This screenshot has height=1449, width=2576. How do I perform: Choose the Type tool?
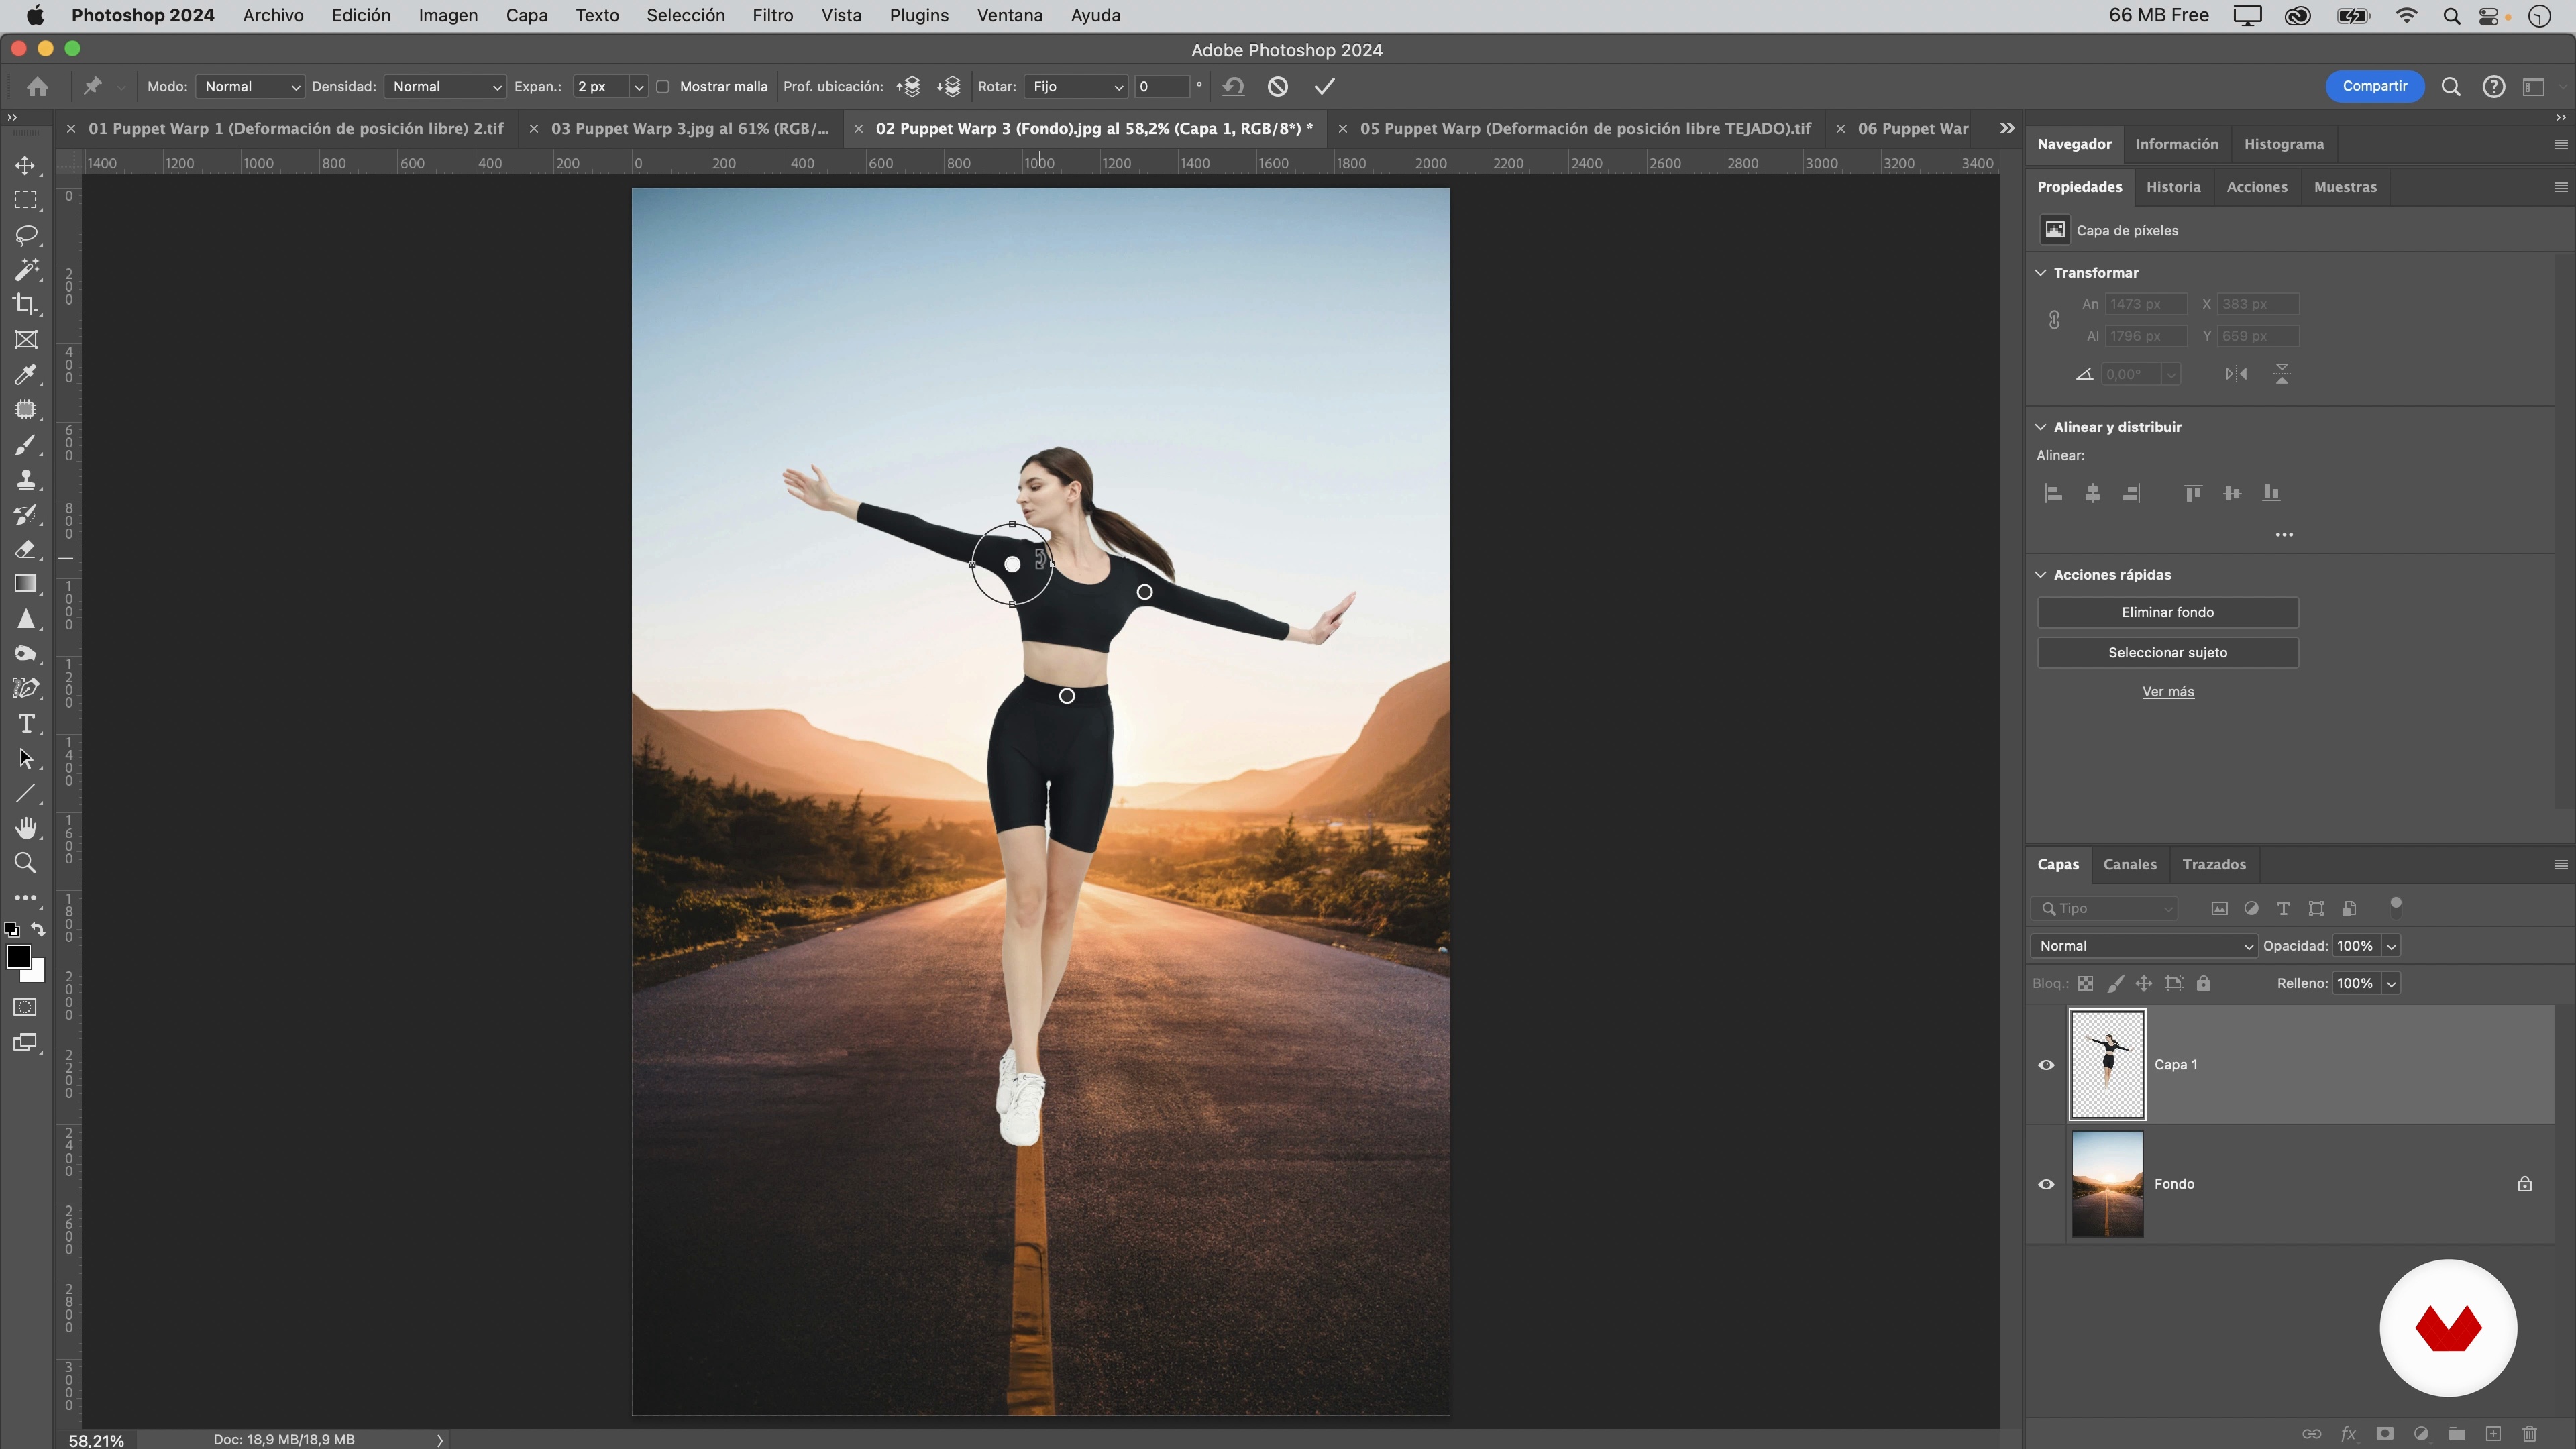tap(26, 723)
